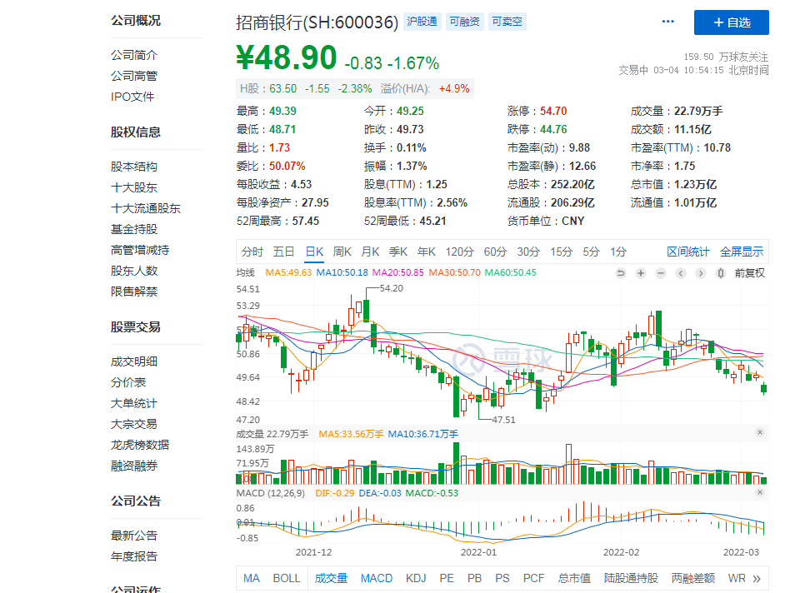795x593 pixels.
Task: Open 十大流通股东 sidebar link
Action: click(146, 208)
